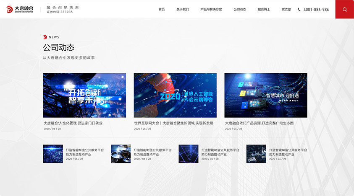Open the 产品与解决方案 menu item
This screenshot has width=354, height=196.
point(211,9)
